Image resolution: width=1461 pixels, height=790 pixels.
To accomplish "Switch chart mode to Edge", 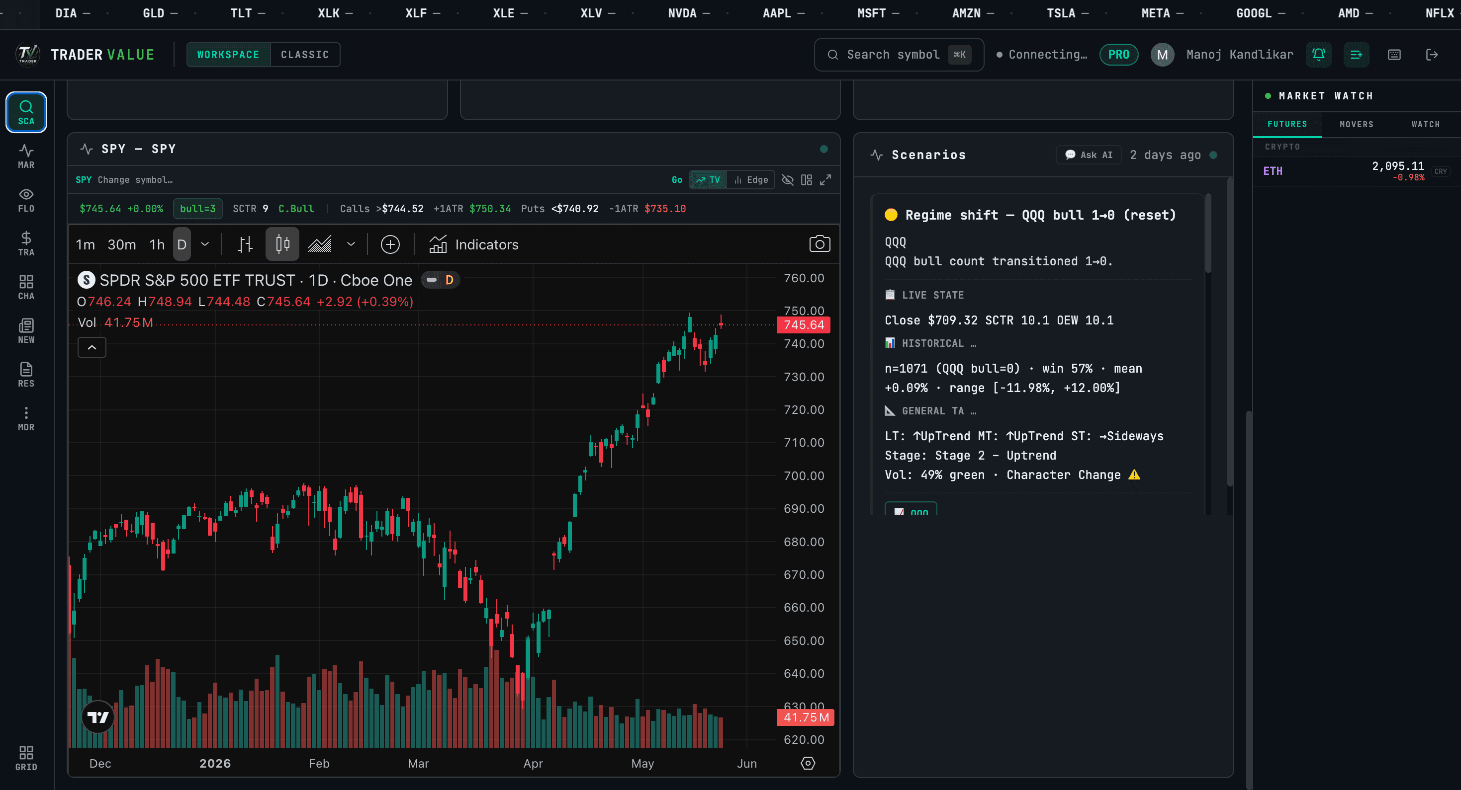I will coord(750,180).
